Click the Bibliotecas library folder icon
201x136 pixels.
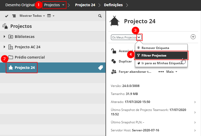click(11, 37)
